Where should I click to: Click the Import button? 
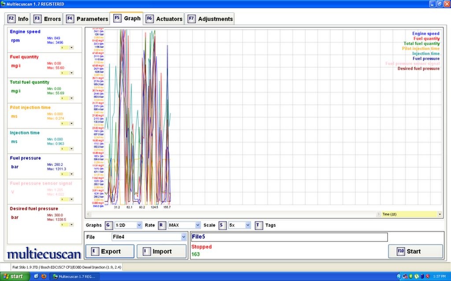162,252
